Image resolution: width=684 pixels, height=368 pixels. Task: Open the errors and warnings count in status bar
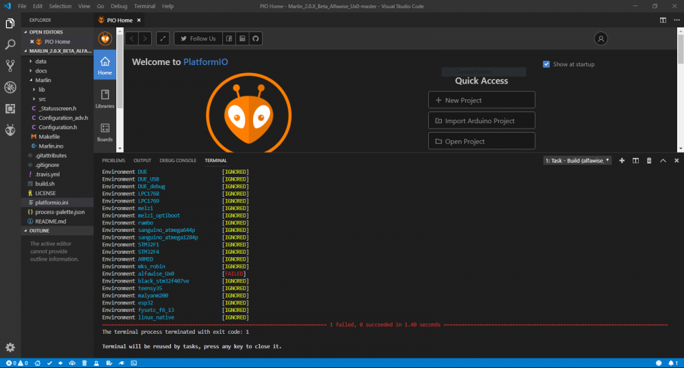pos(17,363)
